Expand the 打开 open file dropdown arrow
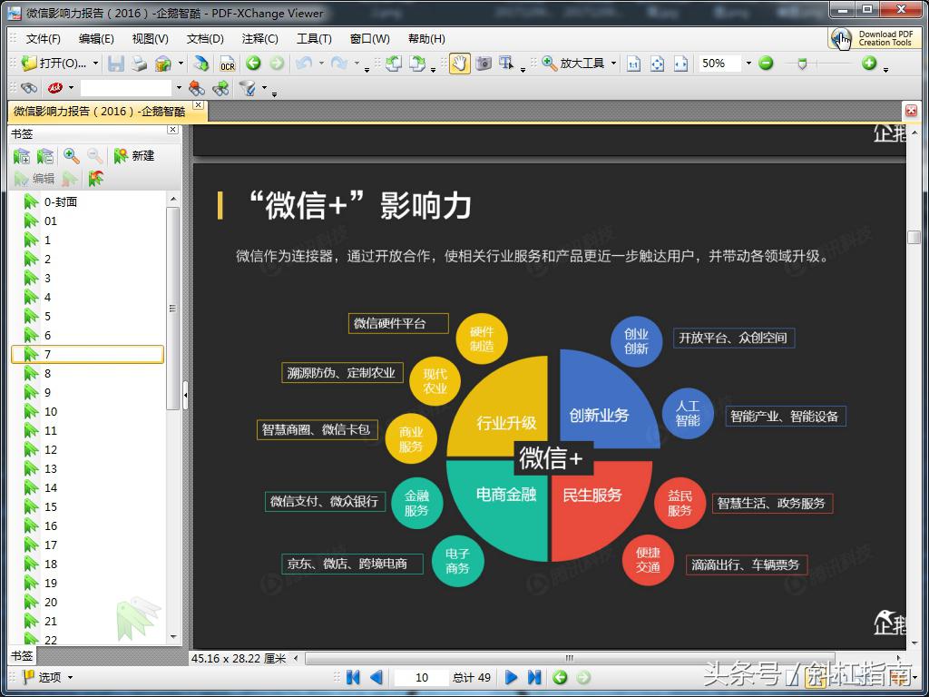This screenshot has width=929, height=697. (x=95, y=64)
